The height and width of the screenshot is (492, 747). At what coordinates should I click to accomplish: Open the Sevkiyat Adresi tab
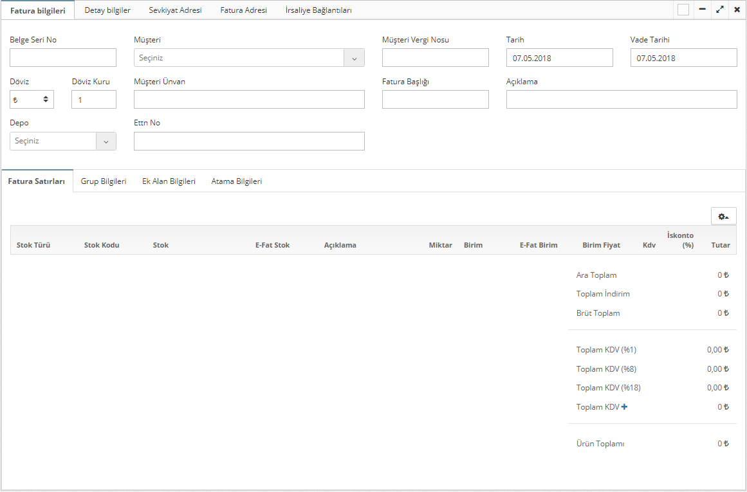(175, 10)
